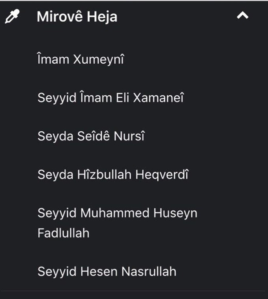Choose Seyyid Hesen Nasrullah submenu item
This screenshot has width=268, height=299.
107,271
